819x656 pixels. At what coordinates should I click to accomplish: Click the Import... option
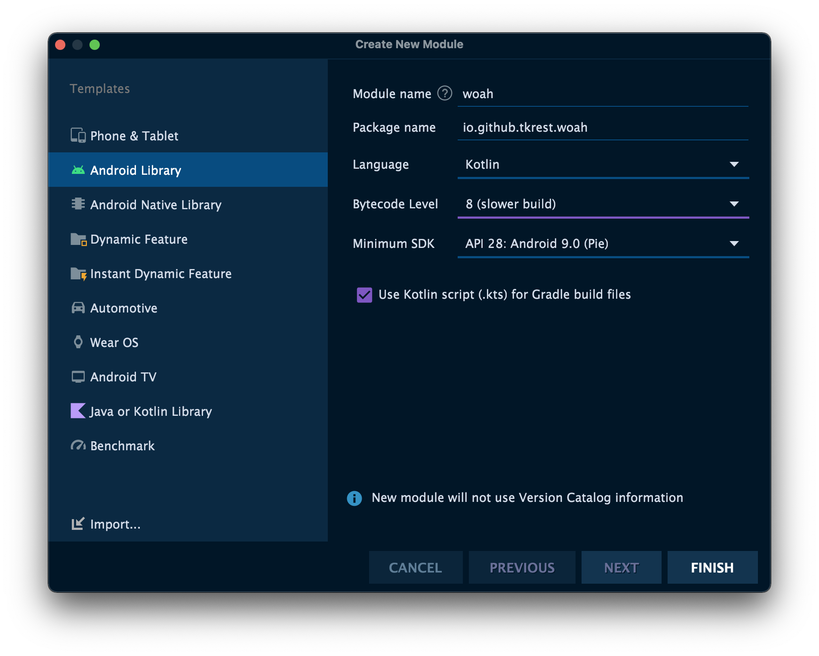tap(115, 524)
